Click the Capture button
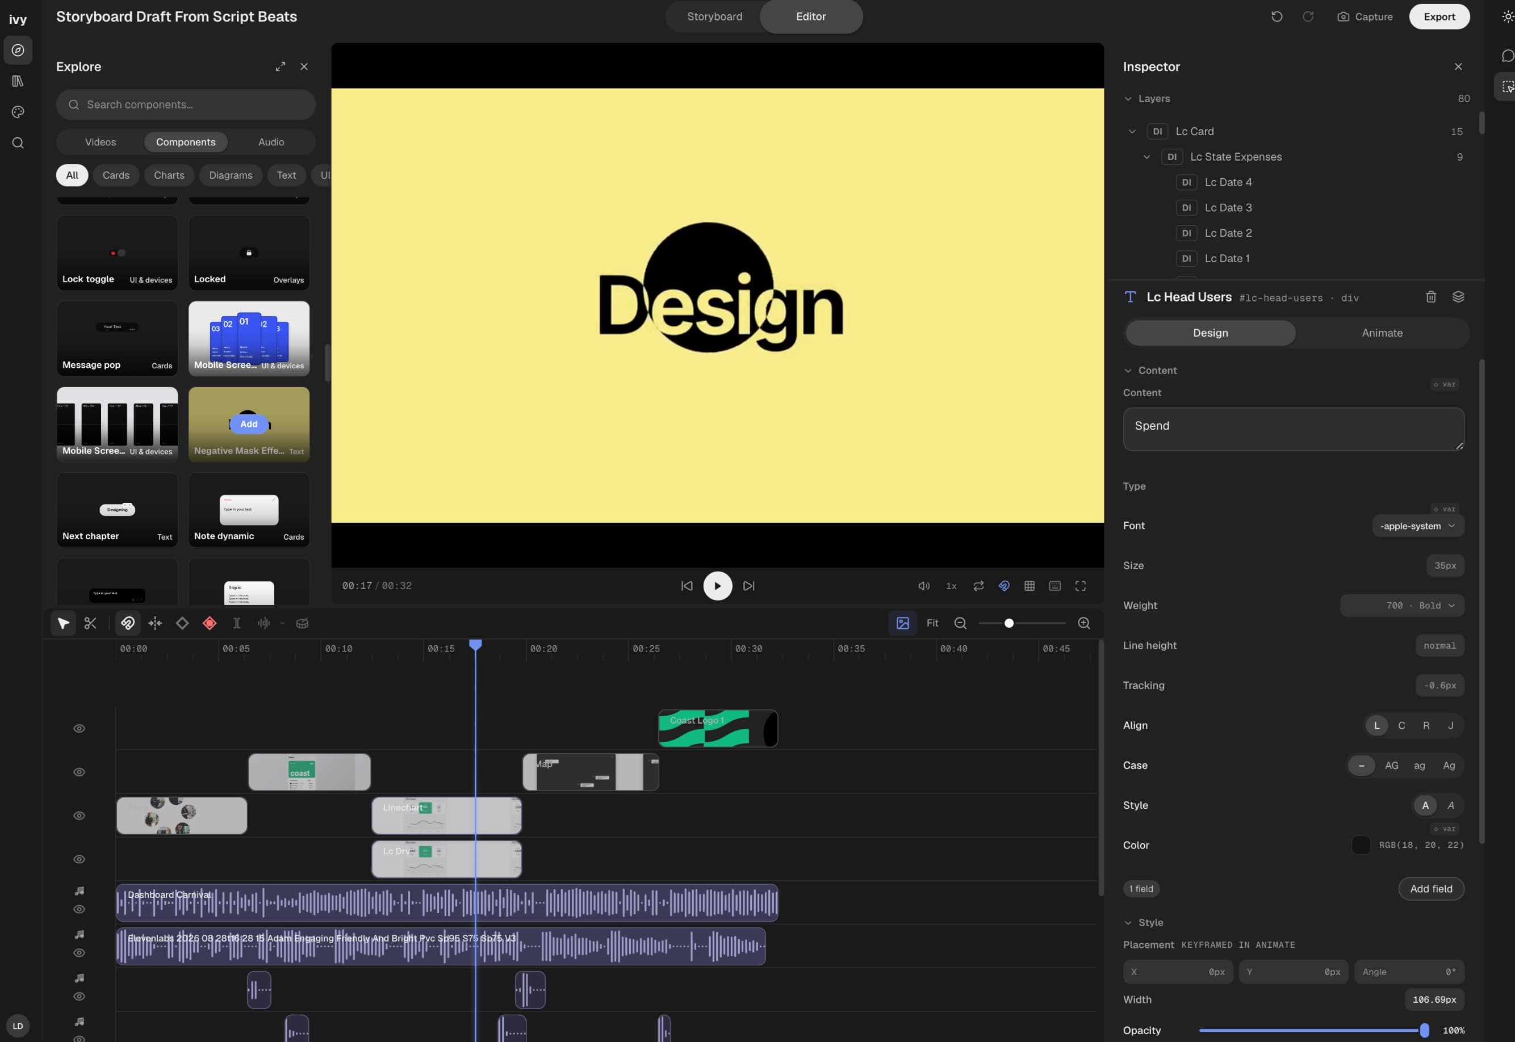The image size is (1515, 1042). click(1365, 16)
